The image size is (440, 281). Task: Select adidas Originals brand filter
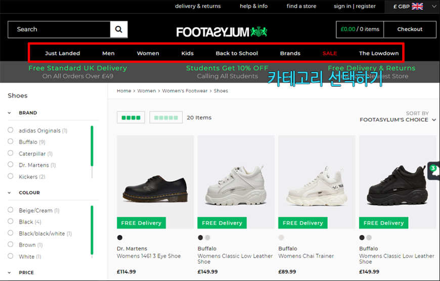click(x=11, y=130)
